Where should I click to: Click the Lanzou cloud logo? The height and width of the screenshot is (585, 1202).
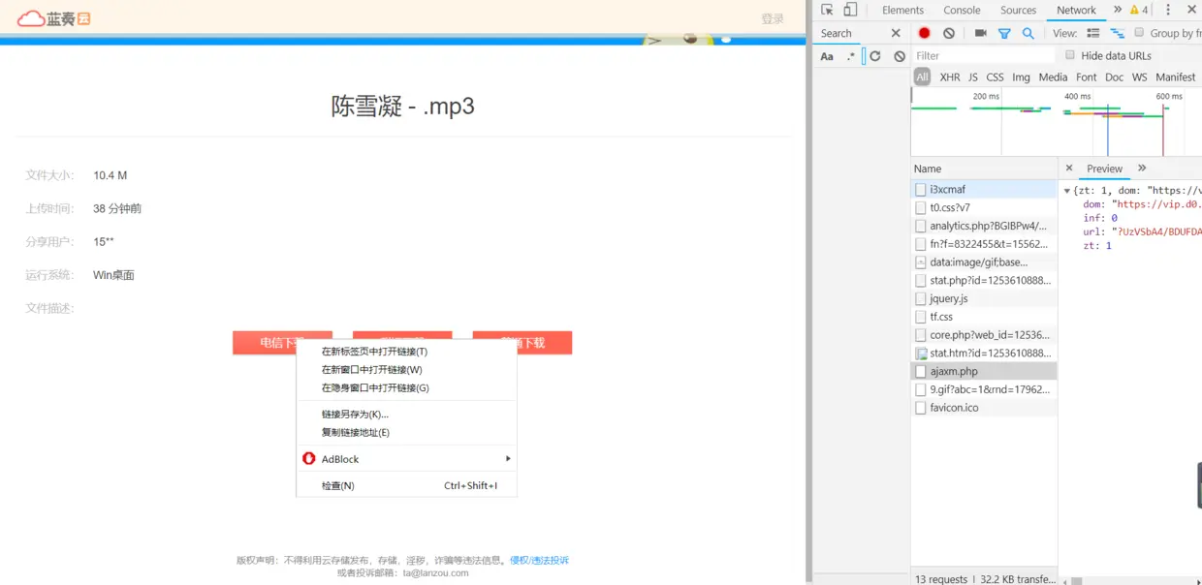click(54, 17)
